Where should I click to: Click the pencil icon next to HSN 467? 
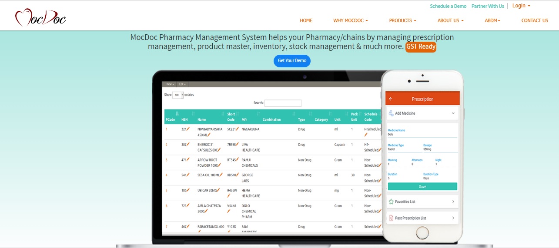(x=188, y=227)
